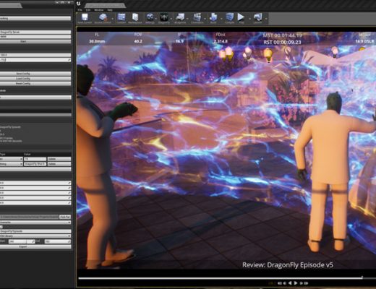Viewport: 376px width, 289px height.
Task: Click the Save Current toolbar icon
Action: [85, 18]
